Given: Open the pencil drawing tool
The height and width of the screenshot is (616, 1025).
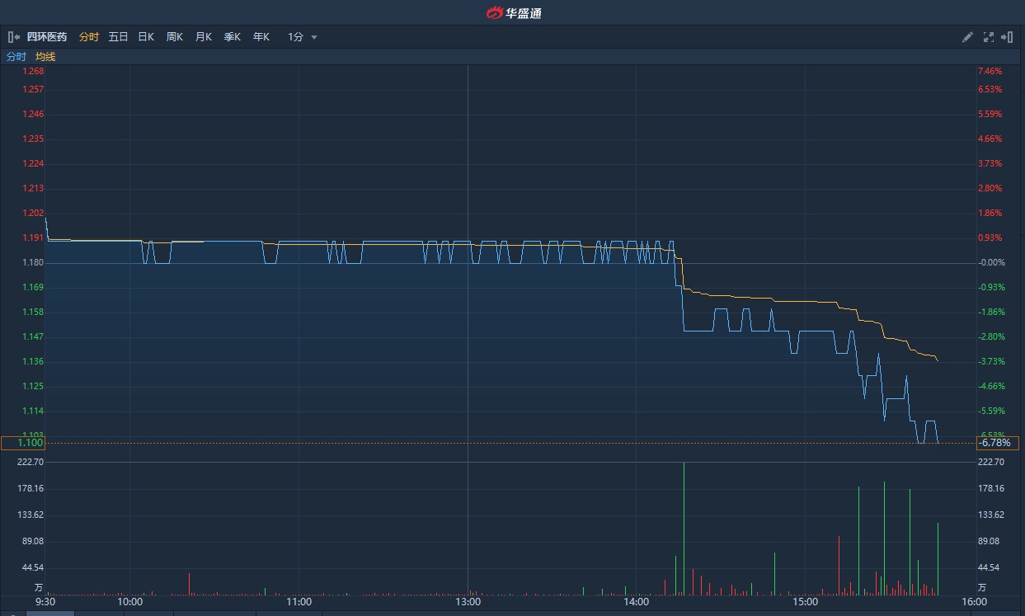Looking at the screenshot, I should coord(968,37).
